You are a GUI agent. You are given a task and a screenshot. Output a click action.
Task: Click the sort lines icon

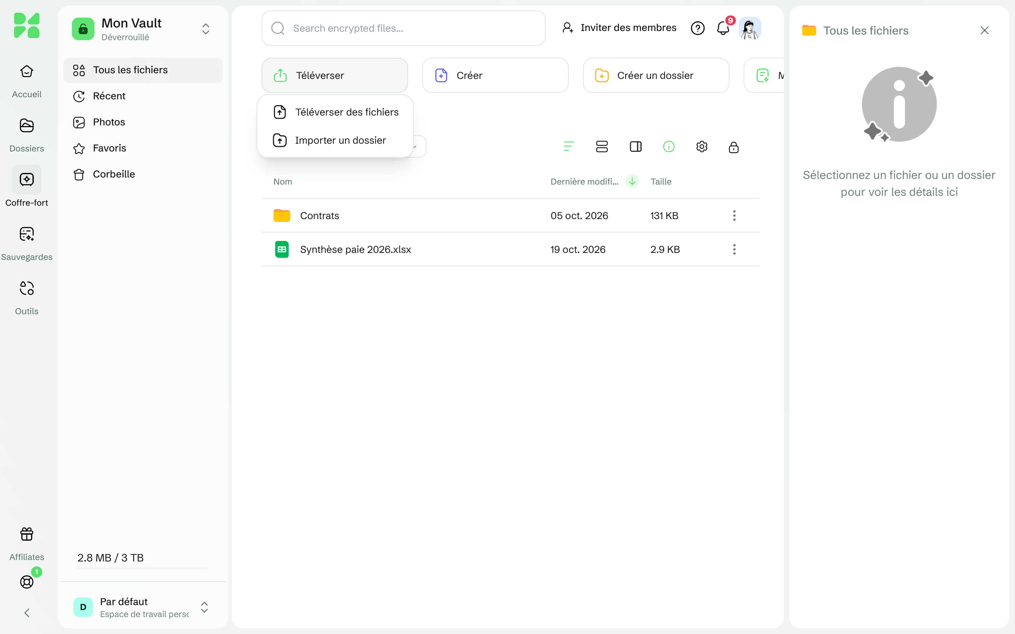coord(569,146)
